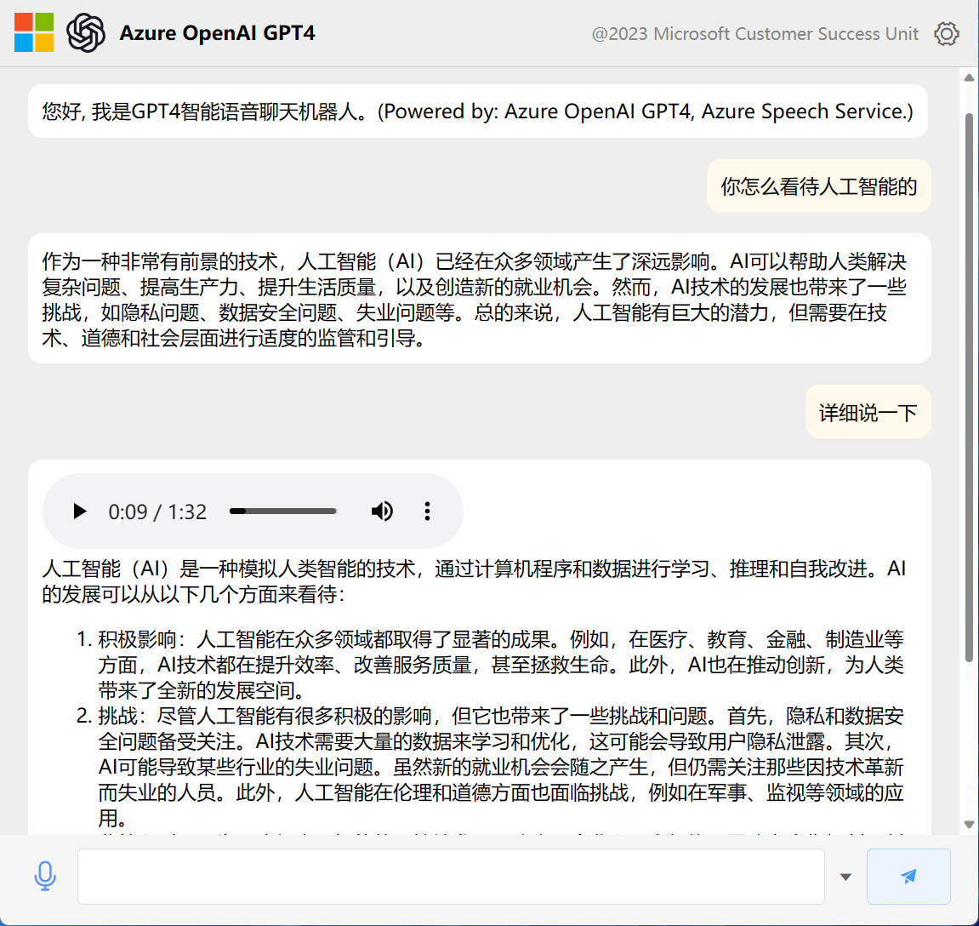
Task: Click the 详细说一下 user message bubble
Action: 868,413
